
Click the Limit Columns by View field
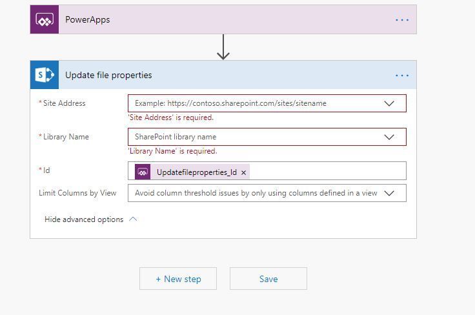(267, 193)
